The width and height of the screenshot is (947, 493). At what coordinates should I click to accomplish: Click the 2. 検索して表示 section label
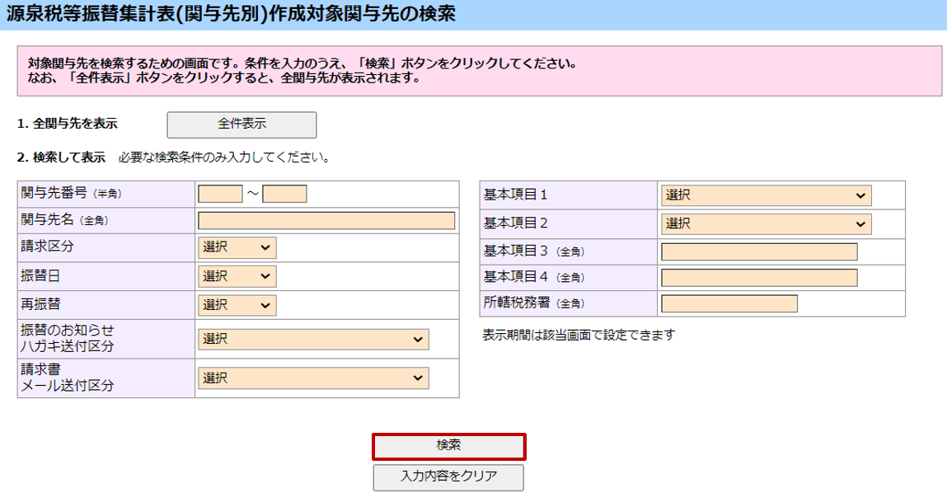(x=61, y=157)
